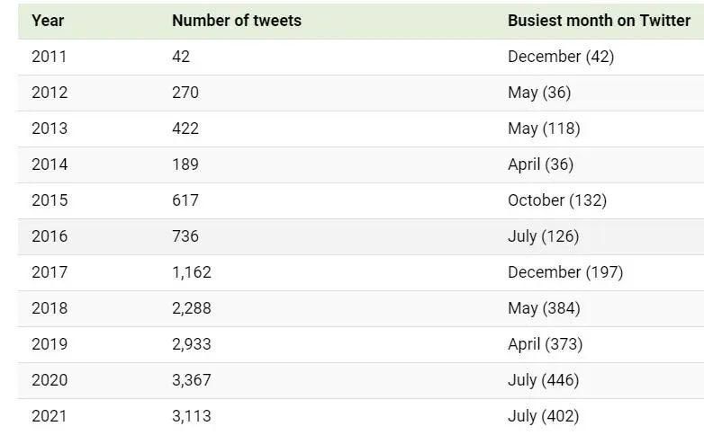This screenshot has width=704, height=435.
Task: Click the 617 tweets value
Action: pyautogui.click(x=185, y=200)
